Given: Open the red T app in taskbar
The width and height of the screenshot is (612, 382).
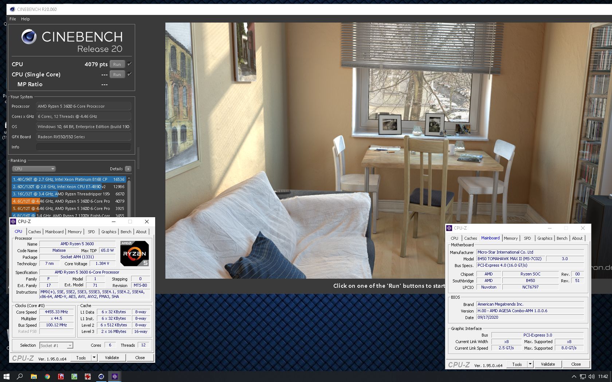Looking at the screenshot, I should [x=60, y=377].
